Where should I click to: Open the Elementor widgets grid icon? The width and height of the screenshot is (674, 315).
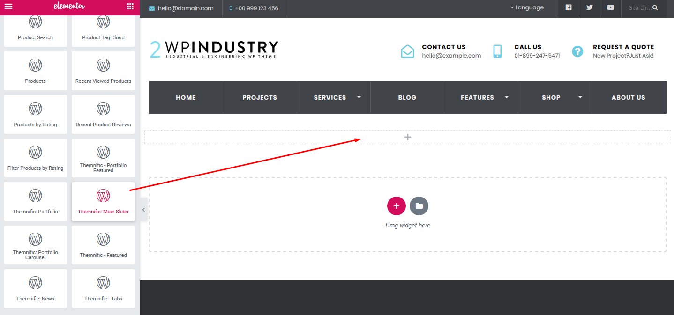coord(130,7)
